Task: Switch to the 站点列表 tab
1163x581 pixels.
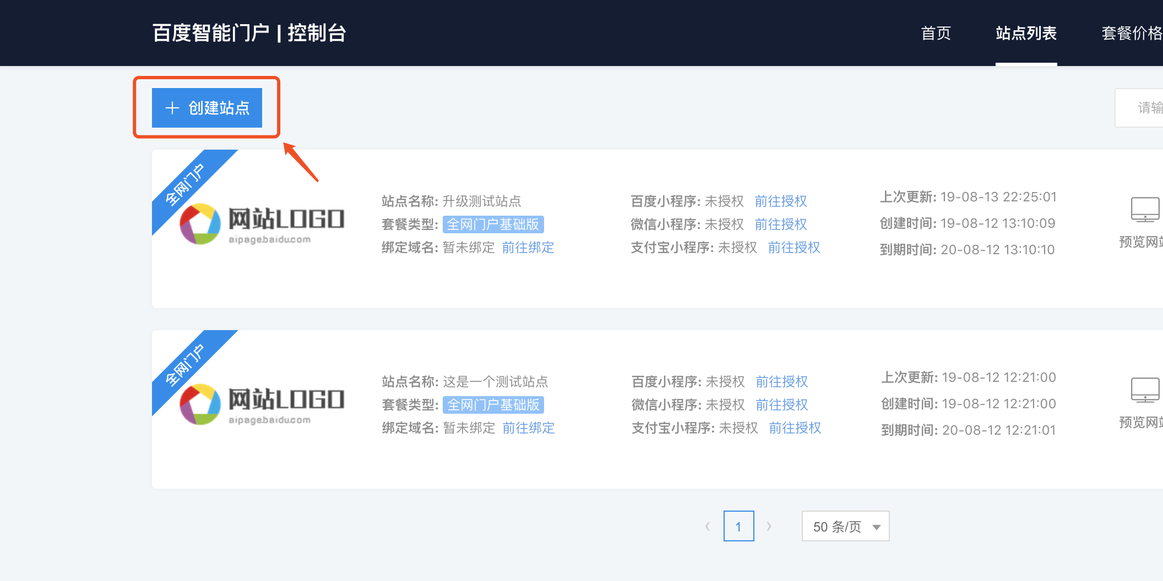Action: 1026,33
